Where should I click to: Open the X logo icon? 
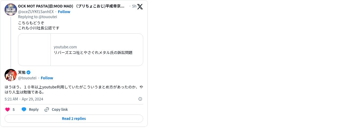tap(140, 7)
